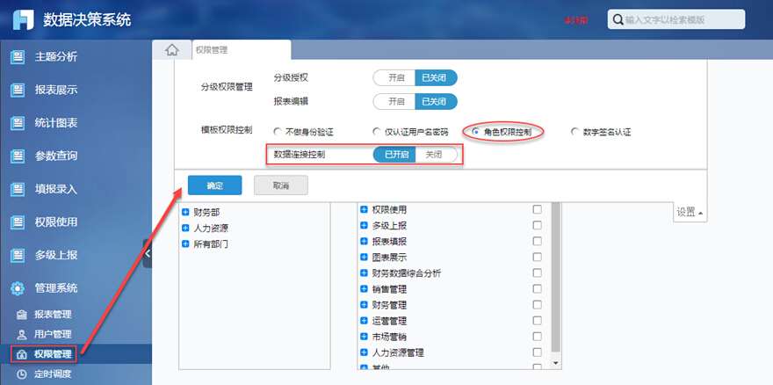The height and width of the screenshot is (385, 773).
Task: Select 已关闭 for 分级授权
Action: (436, 77)
